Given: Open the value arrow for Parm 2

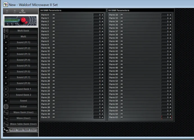Looking at the screenshot, I should (102, 22).
